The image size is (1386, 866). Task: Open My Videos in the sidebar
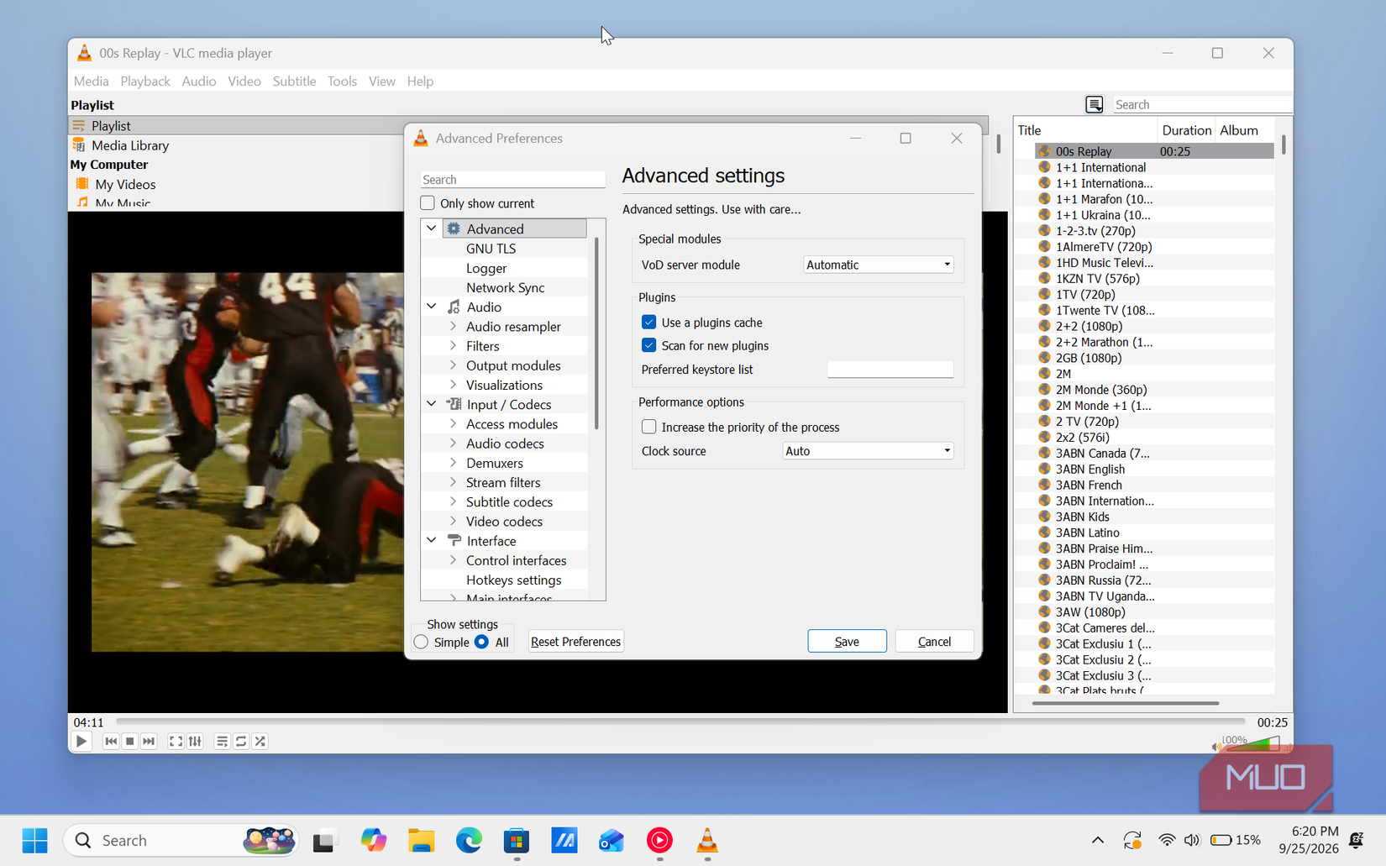(x=125, y=184)
